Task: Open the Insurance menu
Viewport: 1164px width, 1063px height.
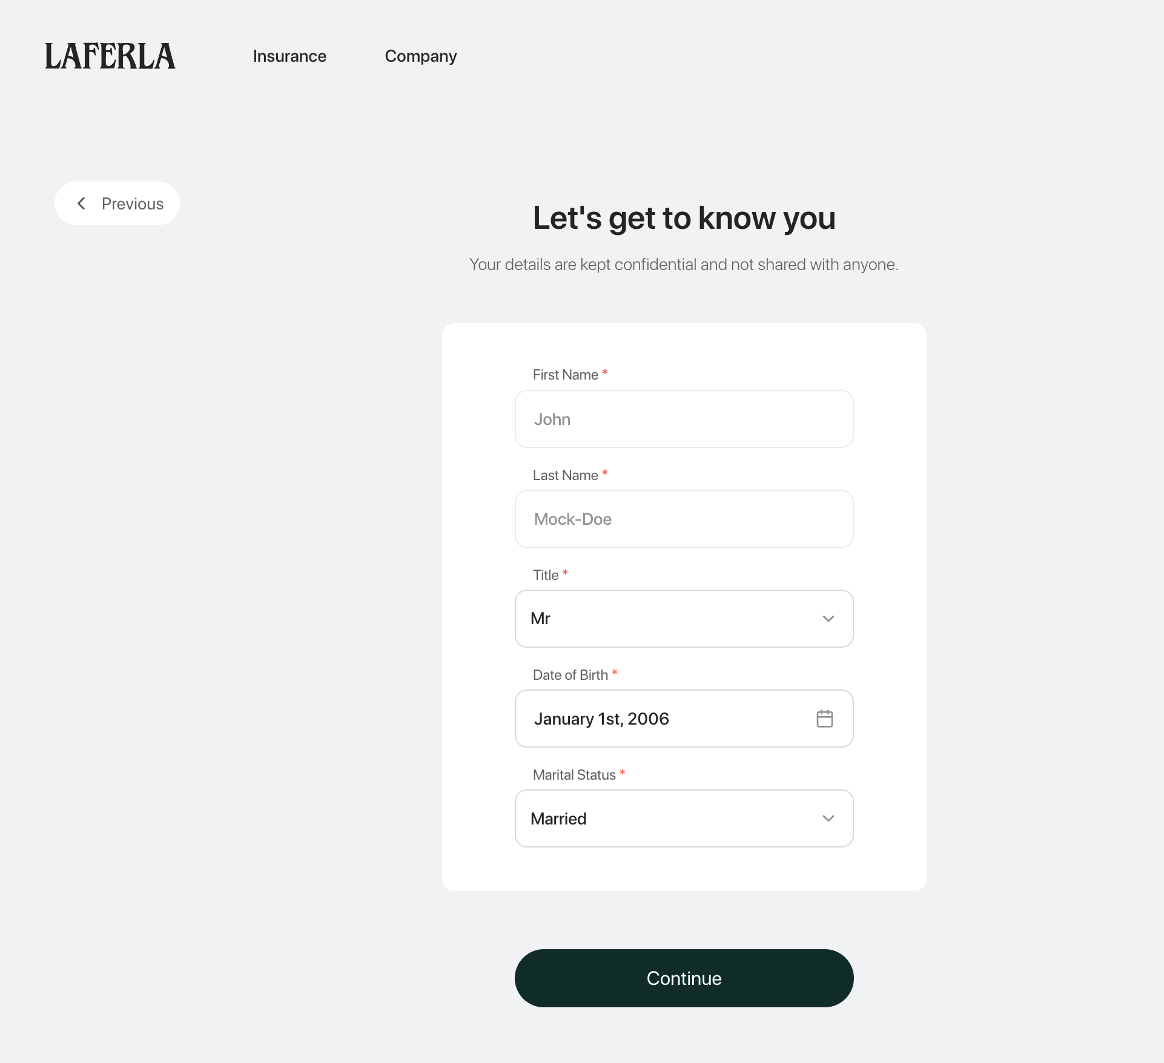Action: tap(289, 56)
